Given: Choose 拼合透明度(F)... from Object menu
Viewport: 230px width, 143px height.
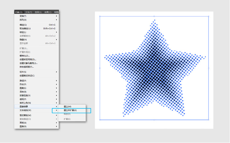Looking at the screenshot, I should [x=27, y=67].
